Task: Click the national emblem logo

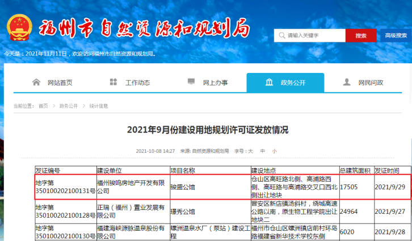Action: [x=19, y=28]
